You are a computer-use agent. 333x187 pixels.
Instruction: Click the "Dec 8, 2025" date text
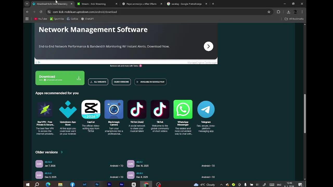click(x=142, y=177)
